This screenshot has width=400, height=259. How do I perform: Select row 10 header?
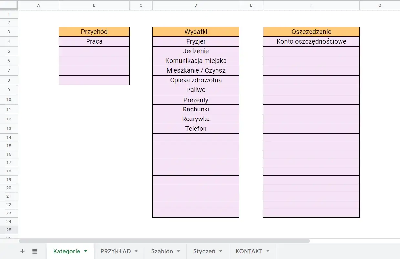pos(9,100)
